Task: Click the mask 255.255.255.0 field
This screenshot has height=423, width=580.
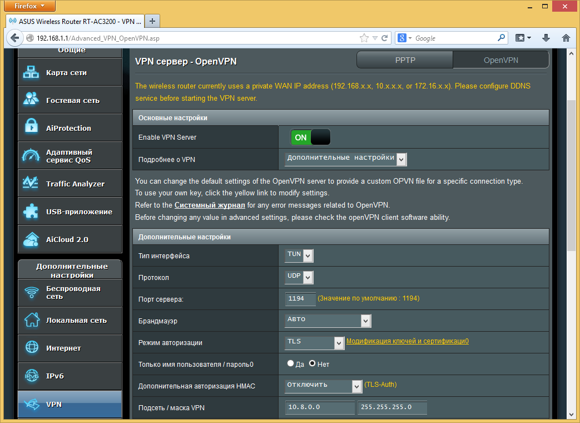Action: (x=392, y=407)
